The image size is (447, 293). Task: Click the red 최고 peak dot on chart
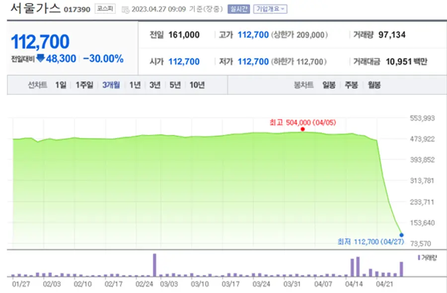click(x=303, y=129)
